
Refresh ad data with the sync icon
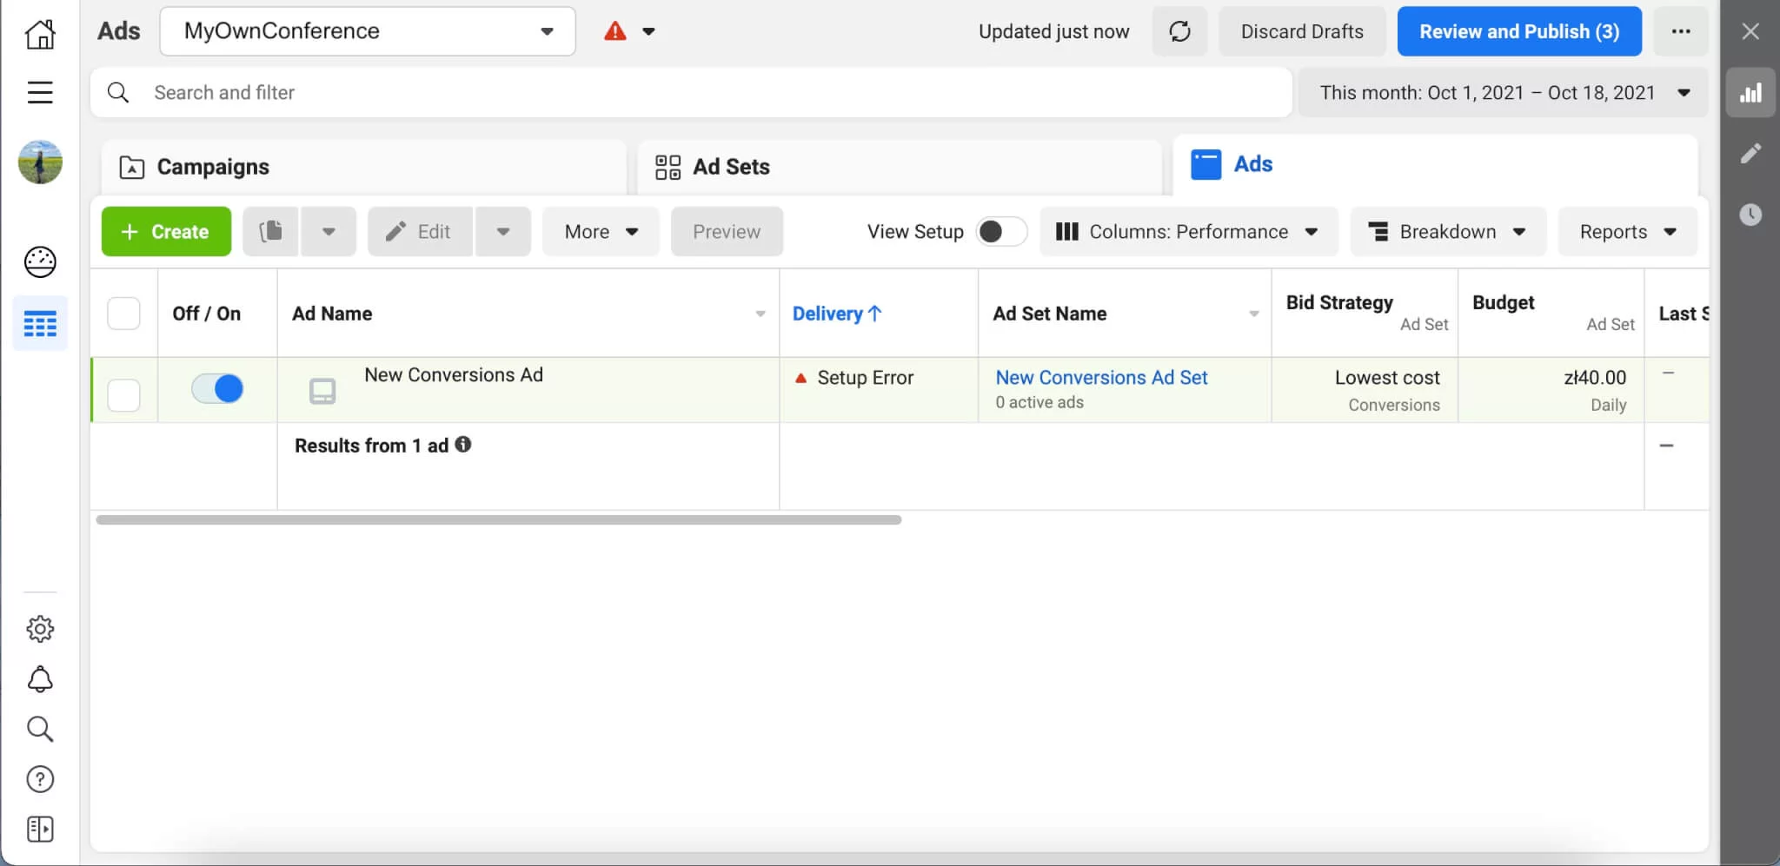coord(1179,31)
